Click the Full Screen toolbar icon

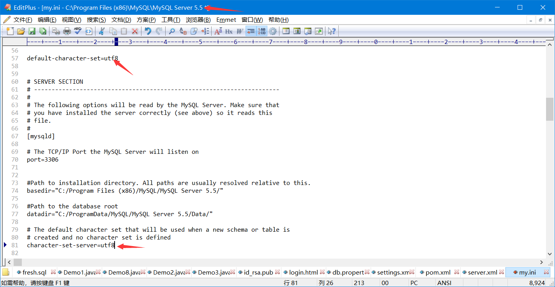(x=319, y=31)
